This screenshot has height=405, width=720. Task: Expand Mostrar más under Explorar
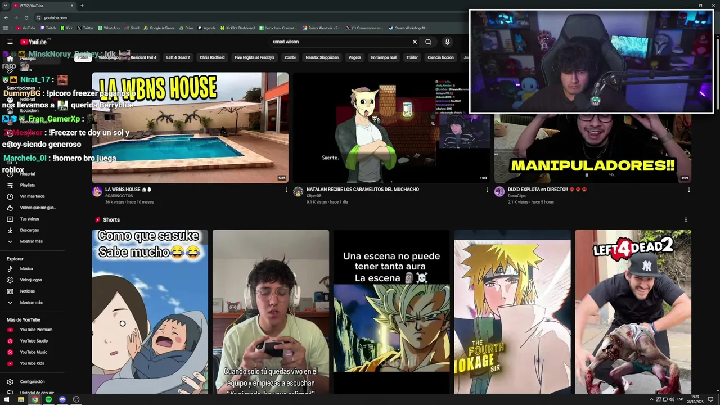pos(31,303)
